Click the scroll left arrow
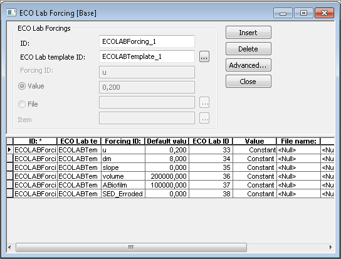The height and width of the screenshot is (259, 341). 9,247
